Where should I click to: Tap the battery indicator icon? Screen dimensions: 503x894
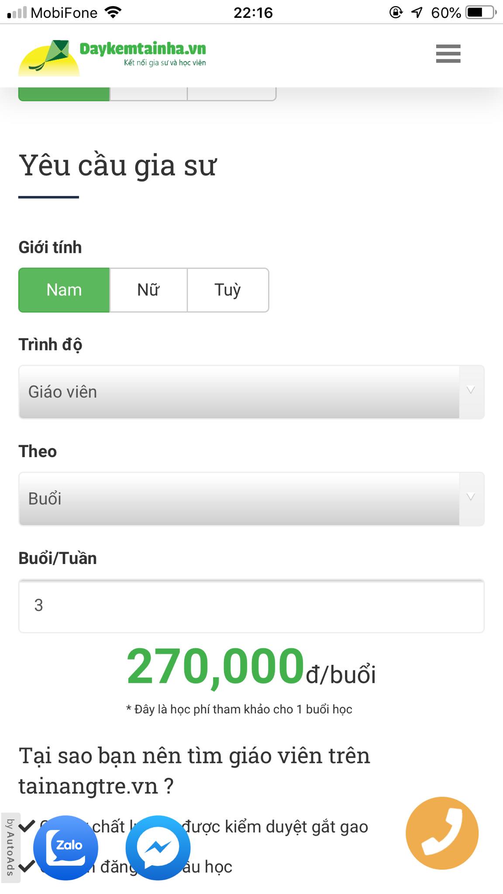(481, 12)
